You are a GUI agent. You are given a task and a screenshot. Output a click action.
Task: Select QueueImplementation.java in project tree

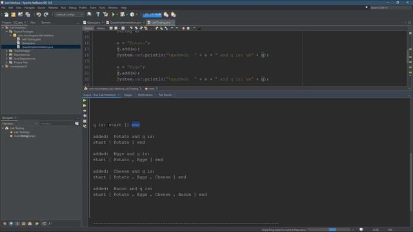pos(37,47)
